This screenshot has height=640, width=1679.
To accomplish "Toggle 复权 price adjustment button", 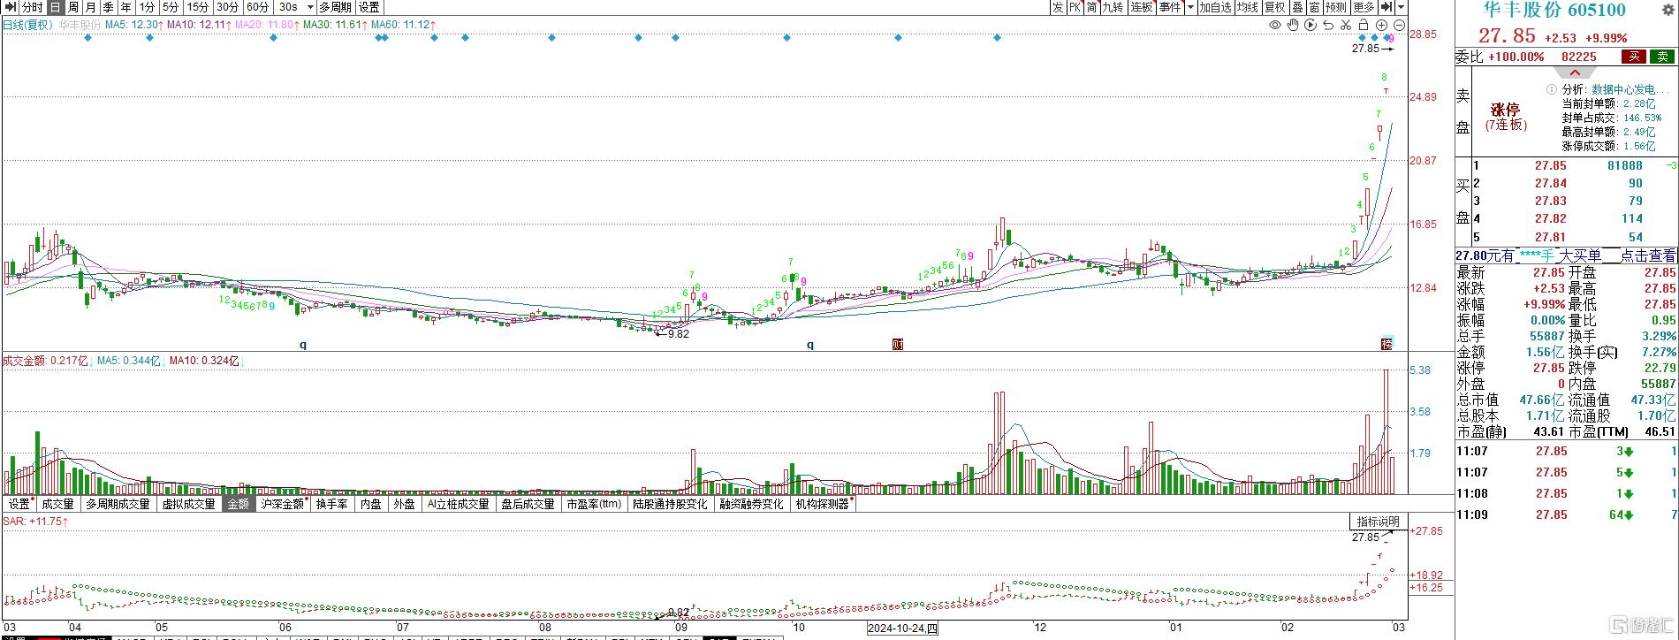I will [x=1274, y=7].
